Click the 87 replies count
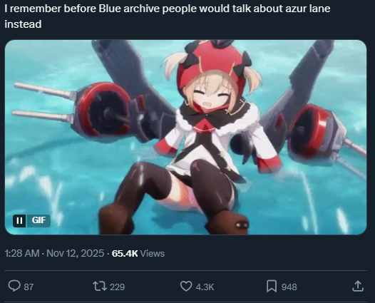Viewport: 375px width, 303px height. (x=29, y=287)
